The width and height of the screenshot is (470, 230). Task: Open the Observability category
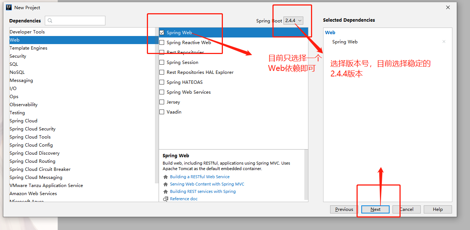click(82, 105)
